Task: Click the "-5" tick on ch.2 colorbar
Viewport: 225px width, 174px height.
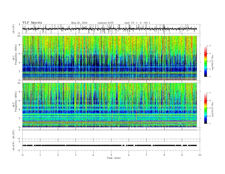Action: click(210, 108)
